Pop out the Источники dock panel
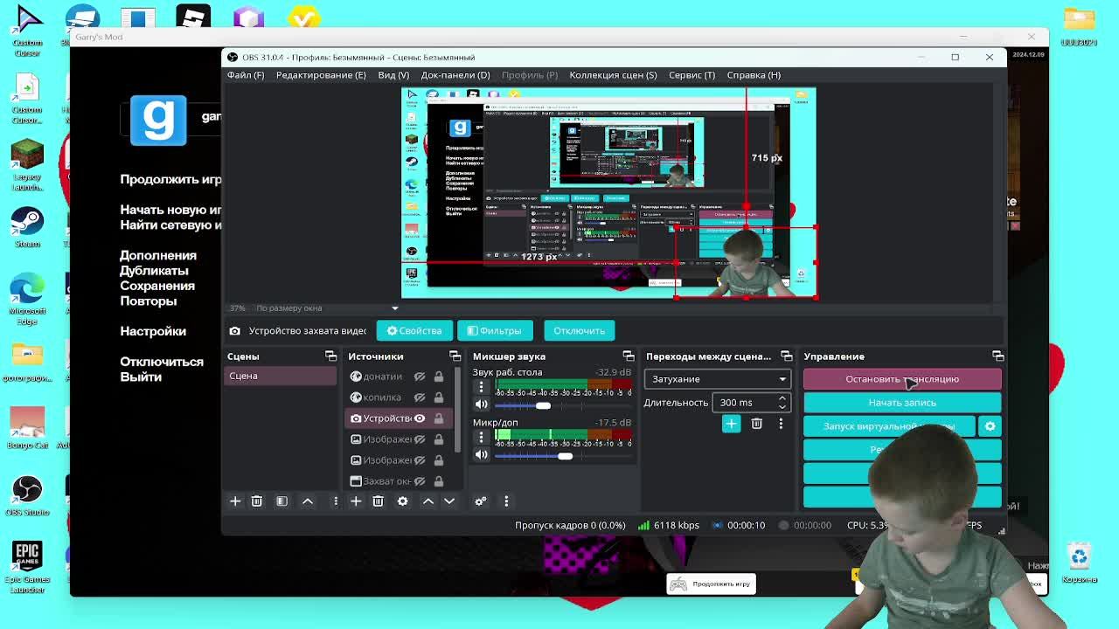 (x=455, y=356)
